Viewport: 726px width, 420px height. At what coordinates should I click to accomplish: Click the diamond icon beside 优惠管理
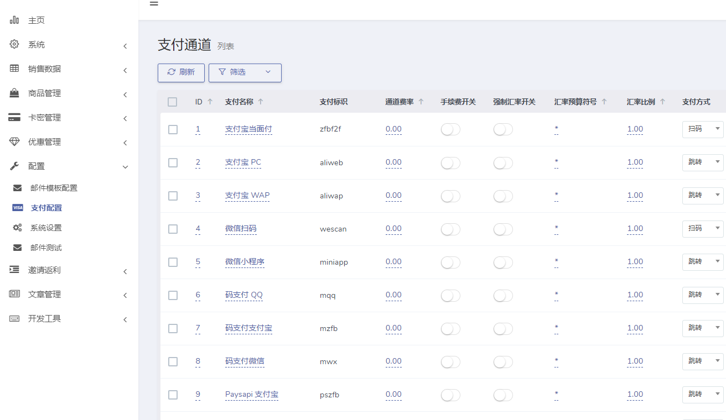pos(14,142)
